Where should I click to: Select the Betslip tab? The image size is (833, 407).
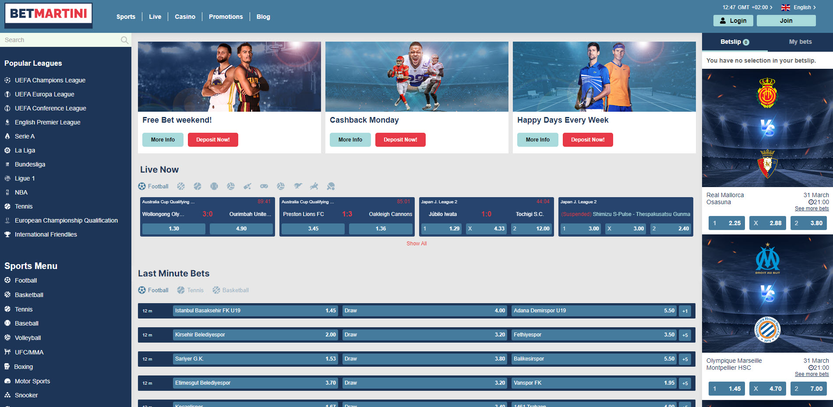pyautogui.click(x=734, y=42)
